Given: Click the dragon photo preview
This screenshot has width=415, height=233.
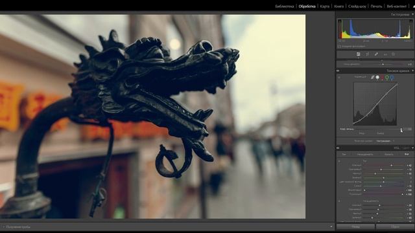Looking at the screenshot, I should (152, 116).
